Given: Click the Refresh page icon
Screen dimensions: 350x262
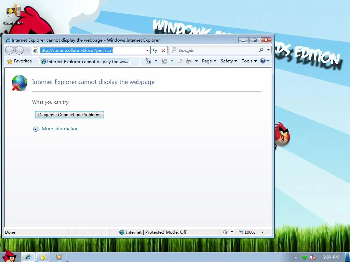Looking at the screenshot, I should coord(155,50).
